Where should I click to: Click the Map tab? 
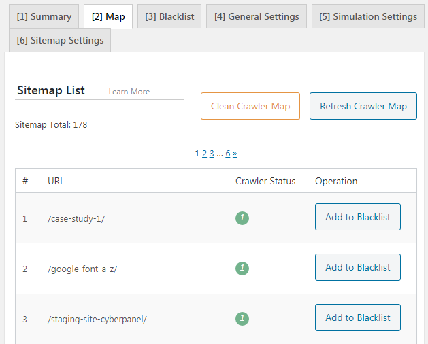click(108, 16)
